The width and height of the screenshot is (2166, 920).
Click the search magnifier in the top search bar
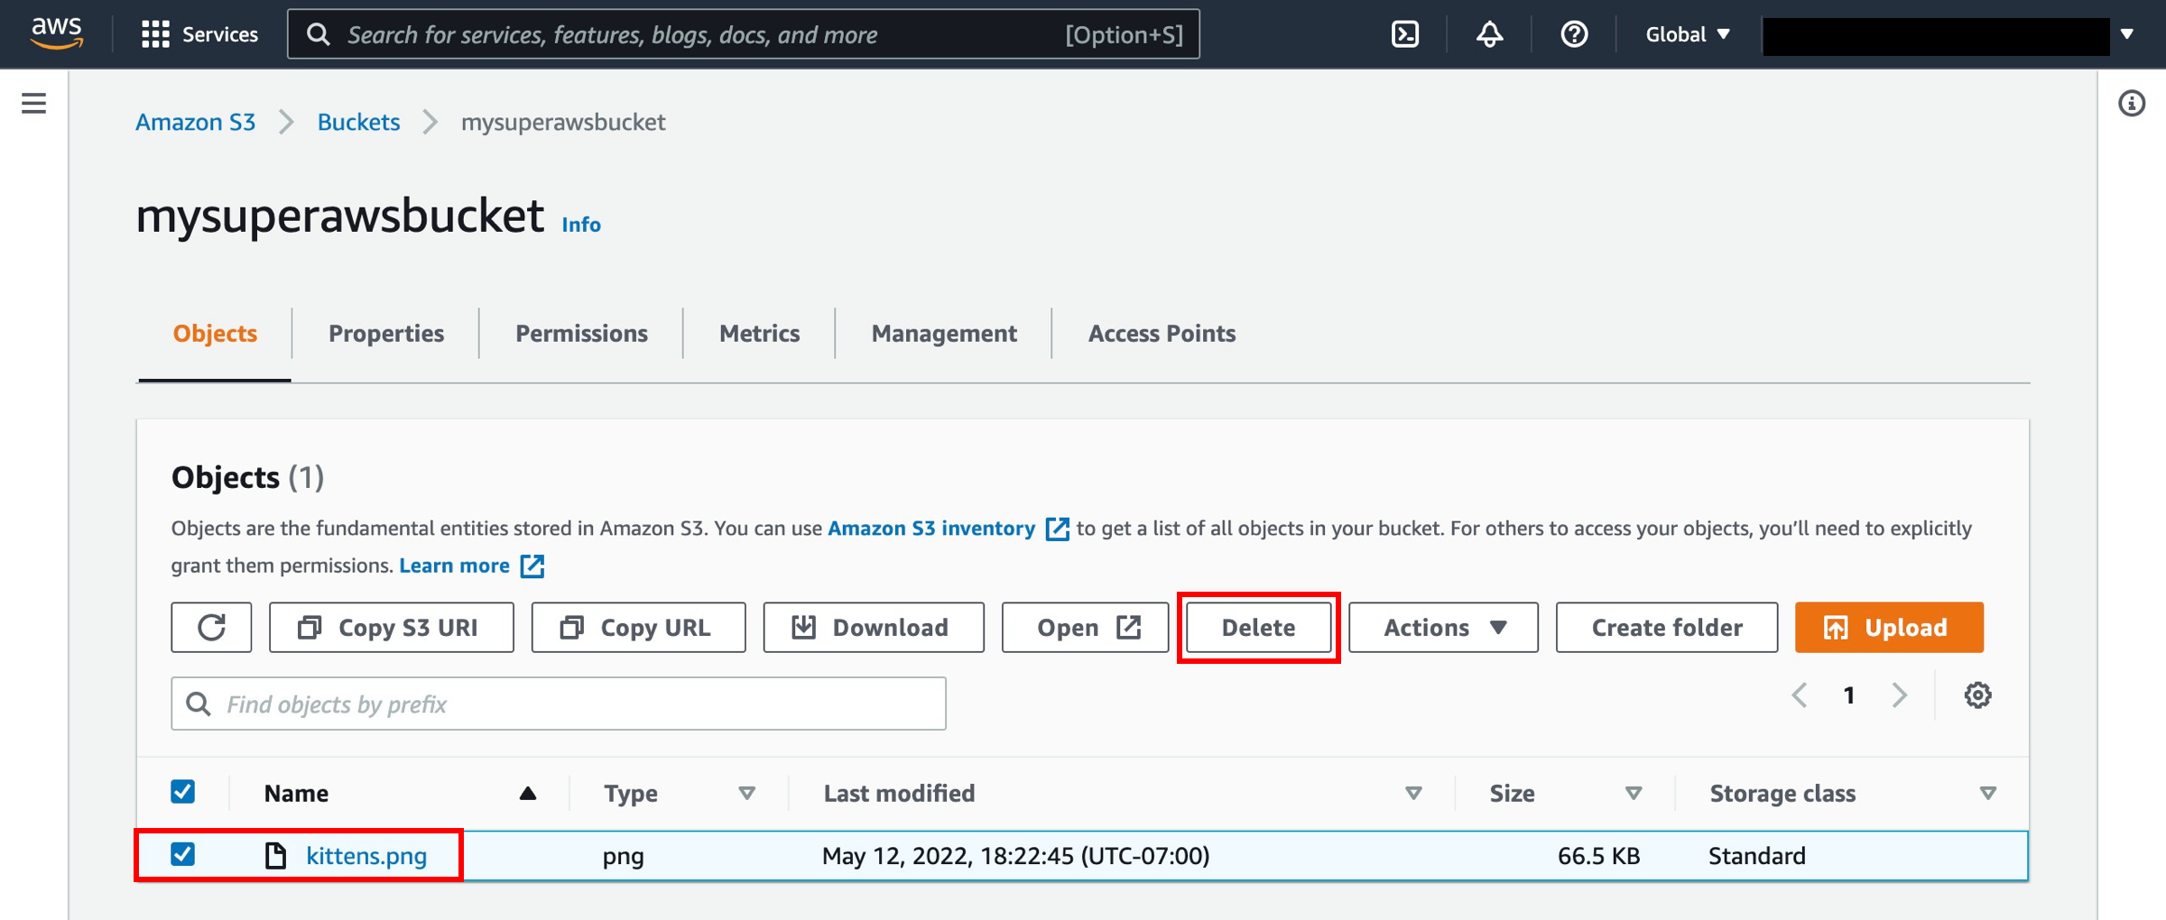click(x=318, y=34)
